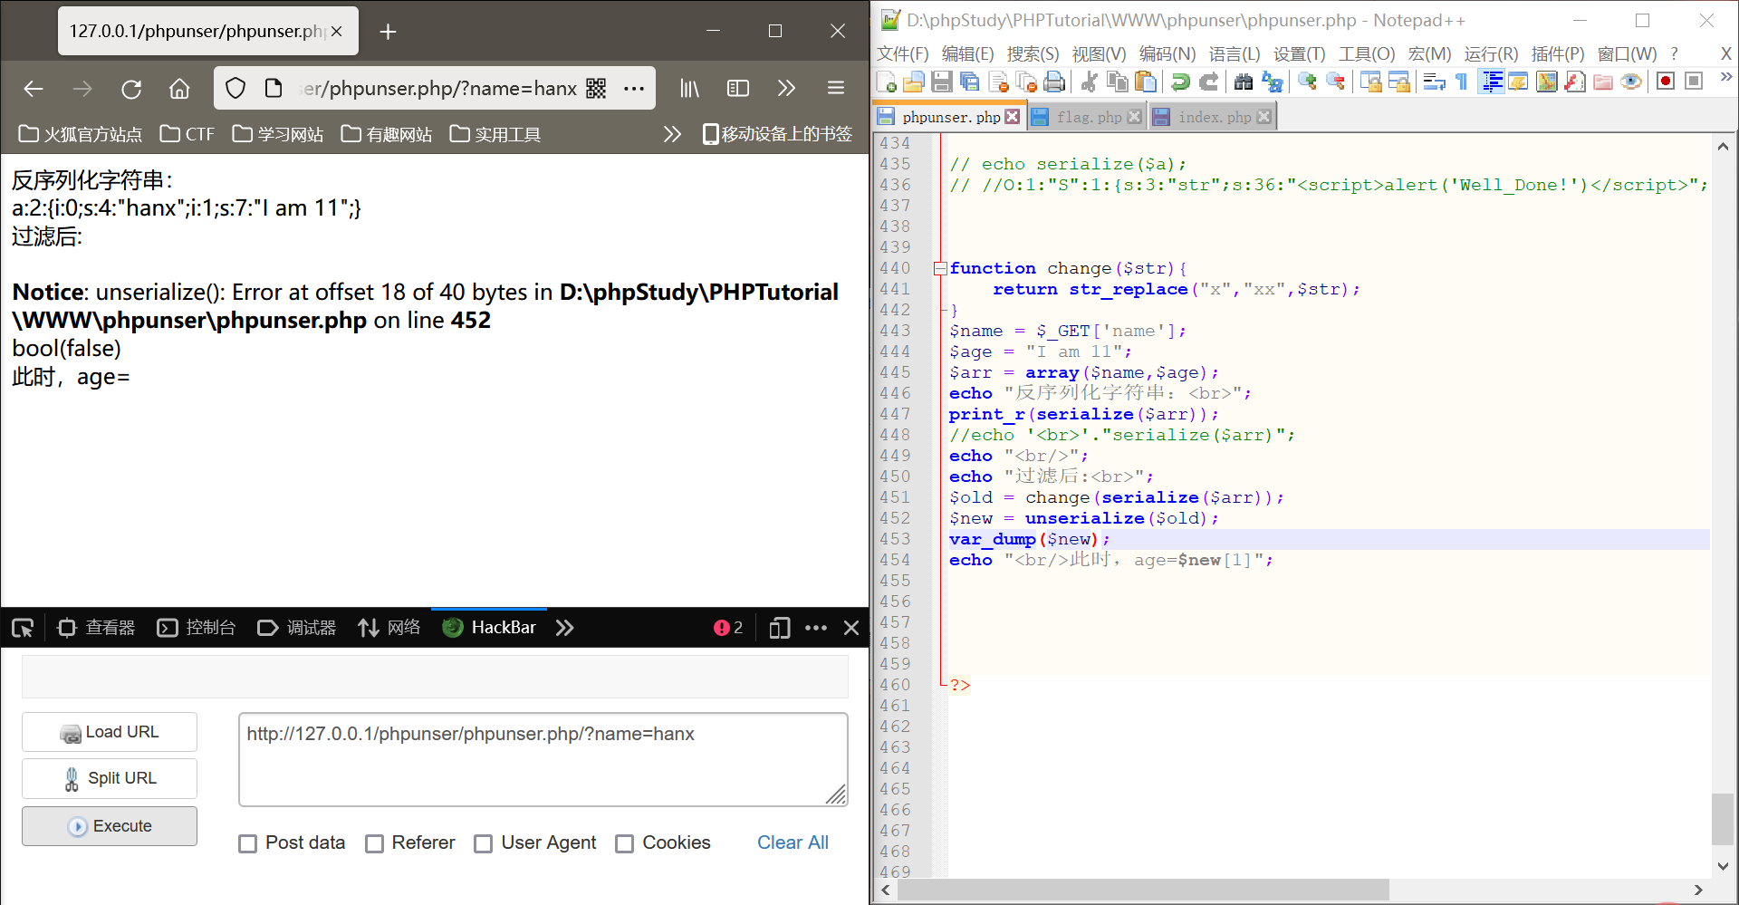Collapse the change function fold marker

[940, 268]
